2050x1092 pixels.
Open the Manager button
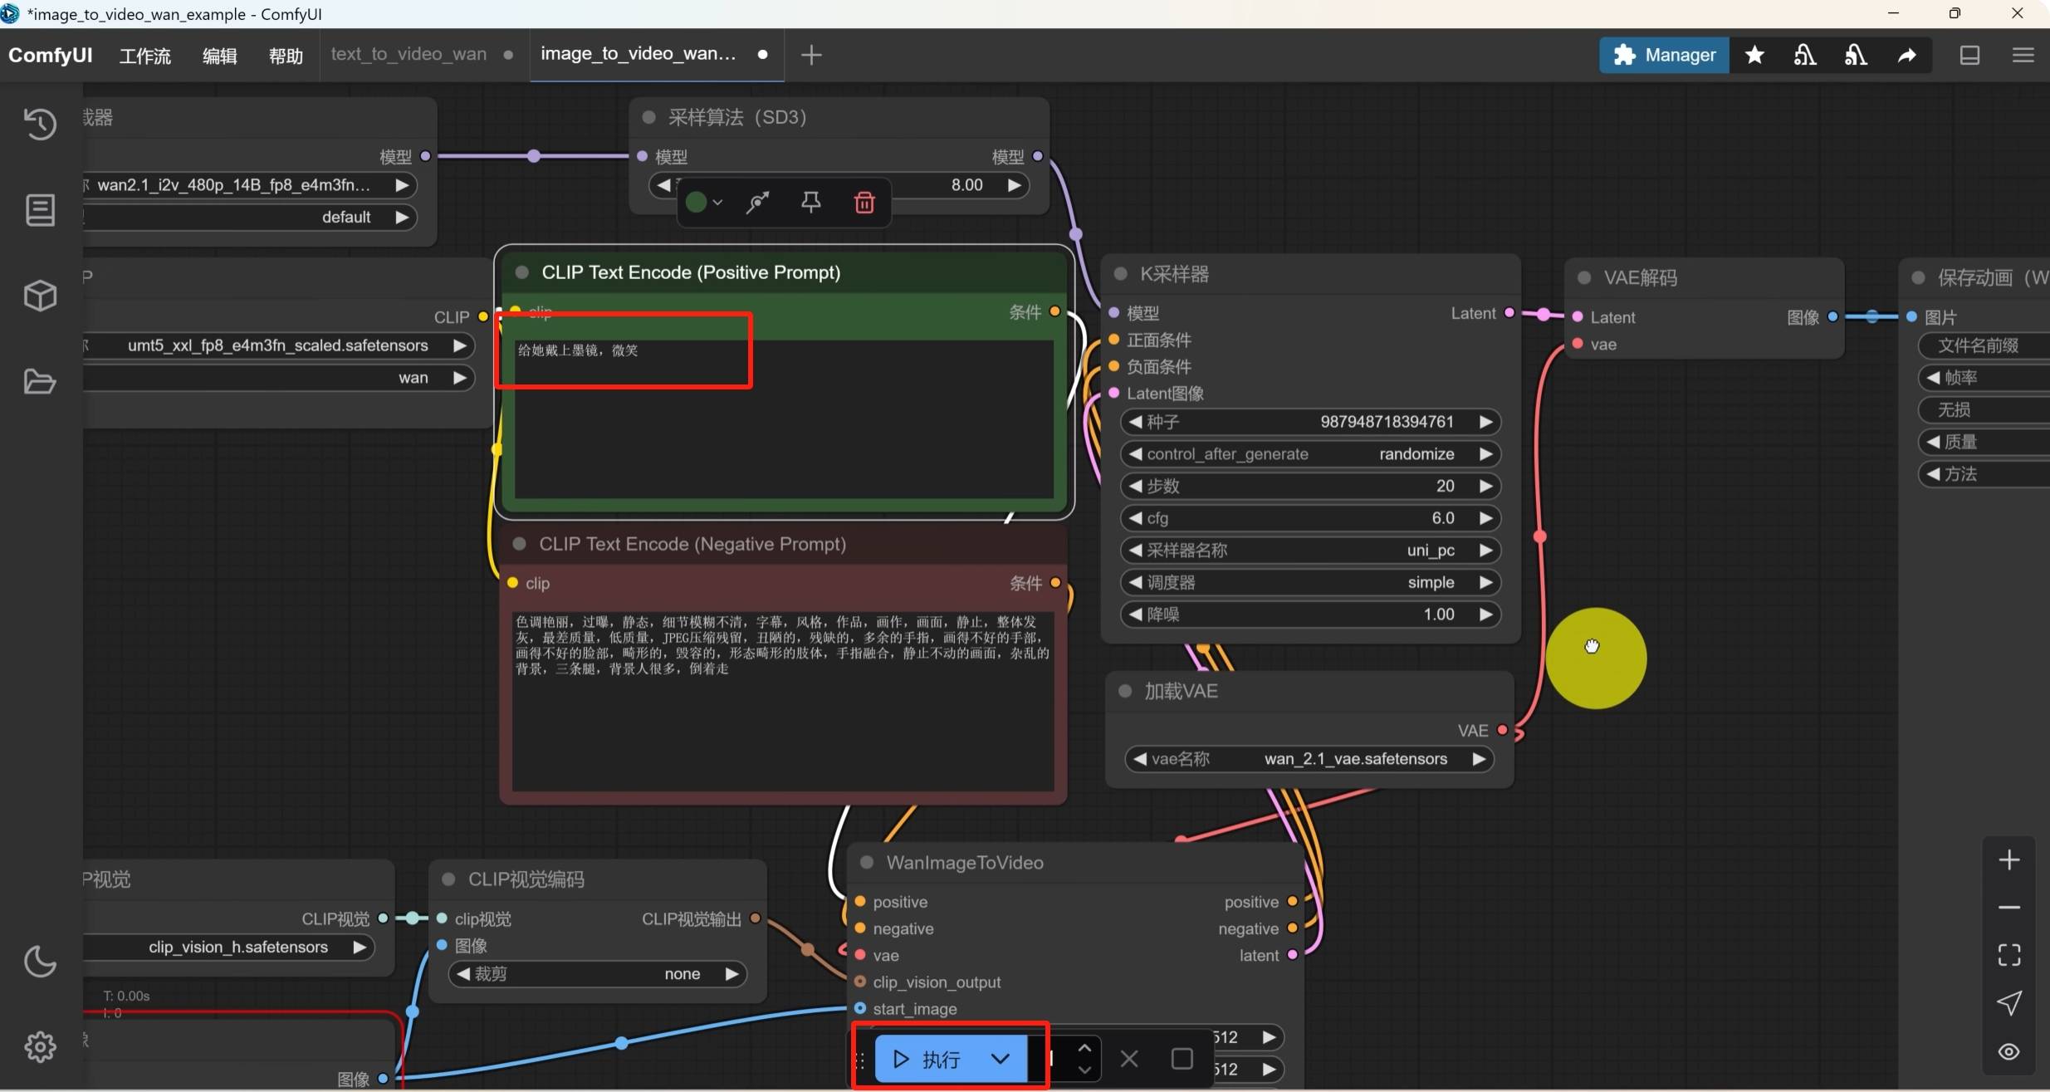[1664, 55]
